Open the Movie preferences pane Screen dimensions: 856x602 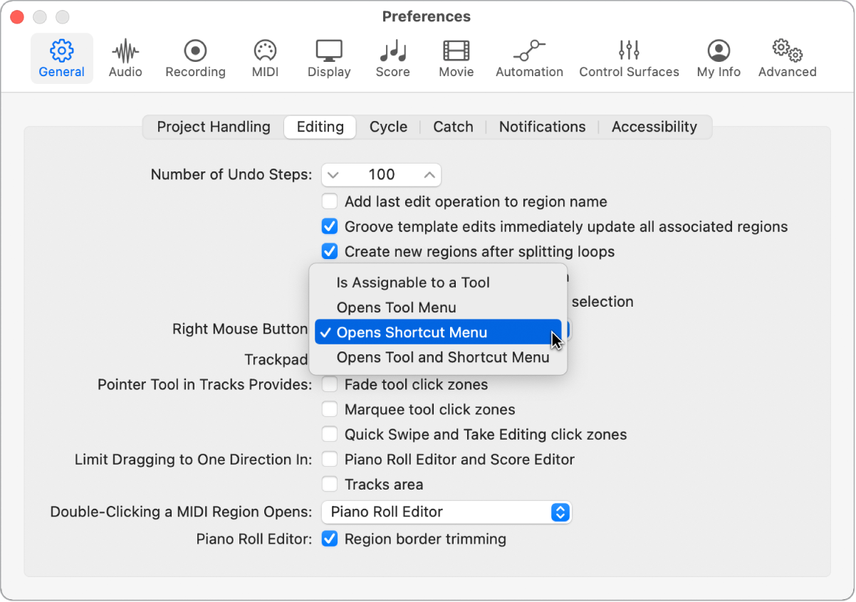tap(456, 58)
